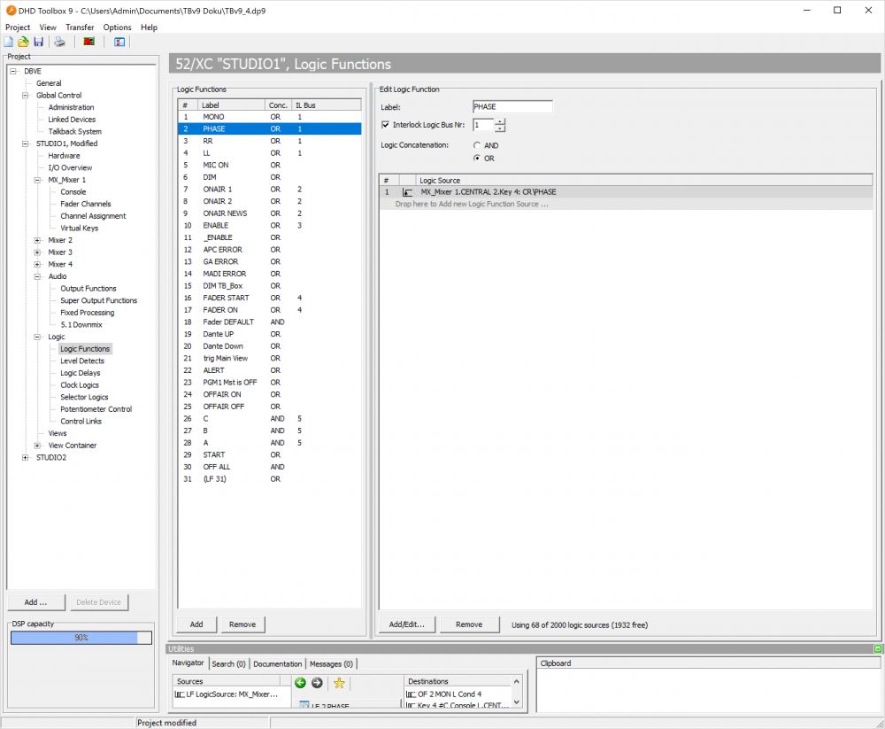The width and height of the screenshot is (885, 729).
Task: Click the favorites star in Navigator panel
Action: (339, 682)
